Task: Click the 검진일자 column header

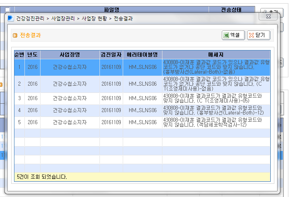Action: click(x=112, y=55)
